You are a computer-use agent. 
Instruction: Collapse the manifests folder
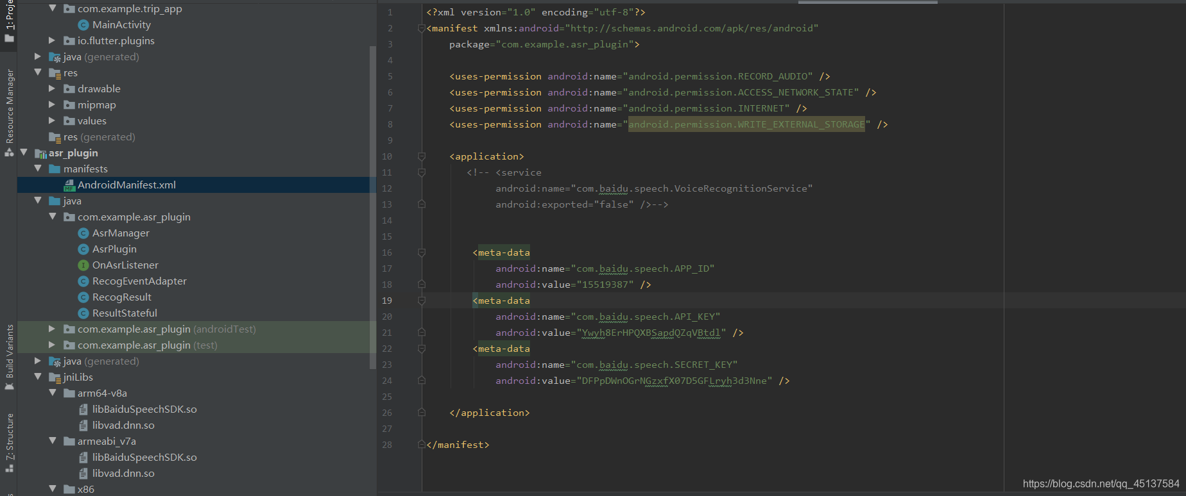(38, 169)
